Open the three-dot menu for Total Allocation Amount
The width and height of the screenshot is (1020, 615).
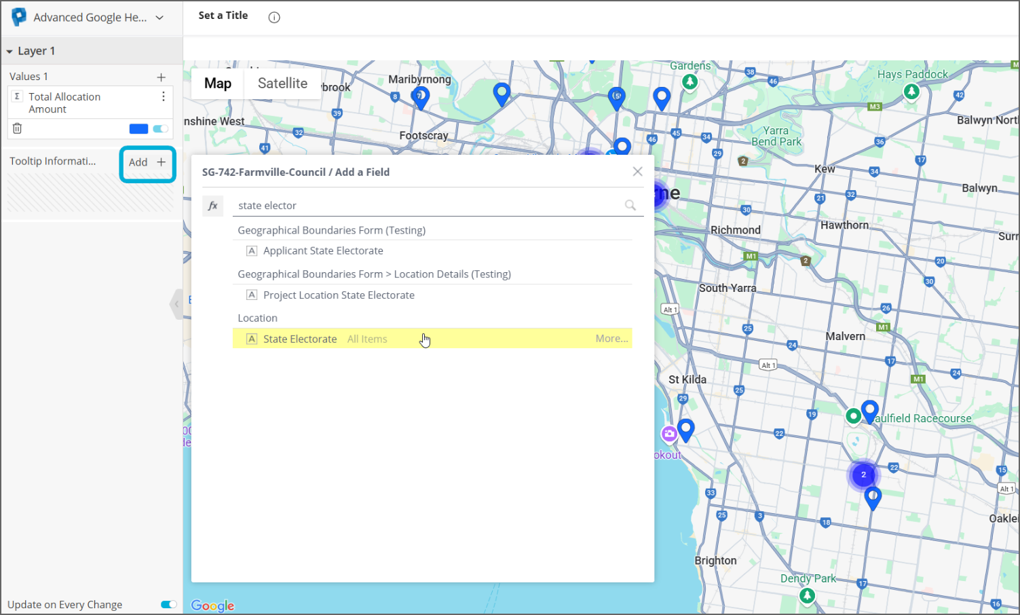pos(164,97)
